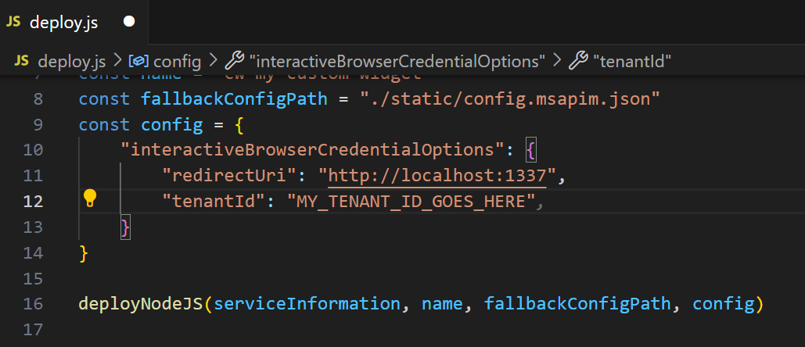
Task: Click line number 16 in gutter
Action: pos(34,303)
